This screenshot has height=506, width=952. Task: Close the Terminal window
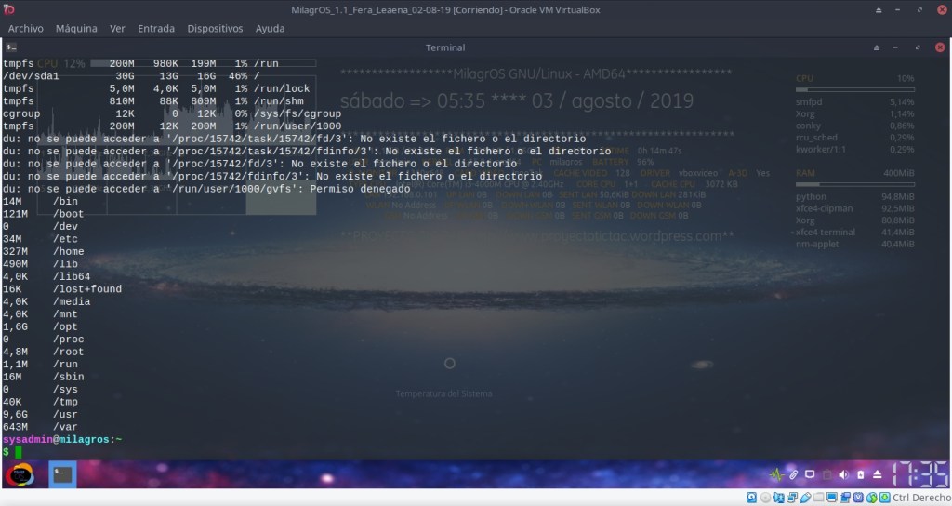[x=940, y=47]
